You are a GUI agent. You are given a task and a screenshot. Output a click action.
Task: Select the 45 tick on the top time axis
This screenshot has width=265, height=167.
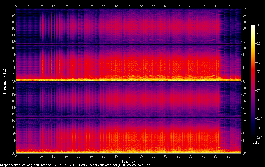128,6
